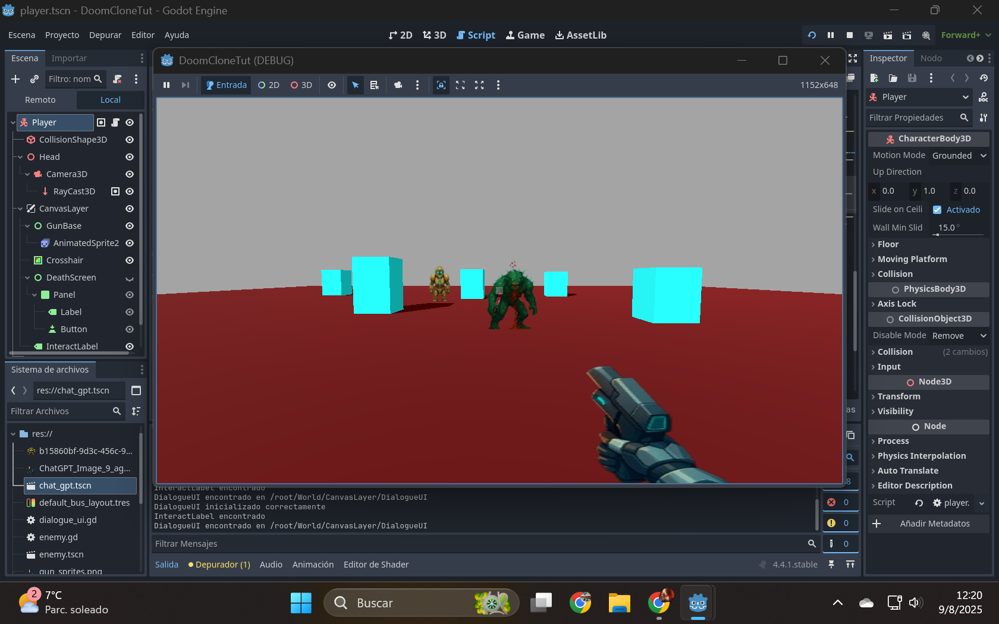Open the warning count indicator in Output
Viewport: 999px width, 624px height.
840,523
